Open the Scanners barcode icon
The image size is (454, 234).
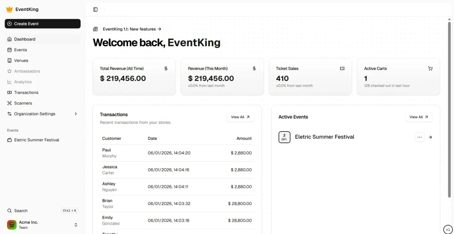pyautogui.click(x=9, y=103)
